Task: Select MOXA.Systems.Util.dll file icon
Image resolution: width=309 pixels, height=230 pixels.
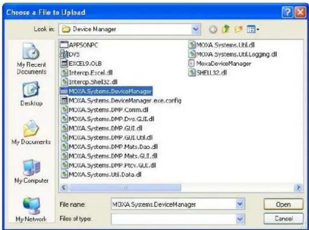Action: pos(192,45)
